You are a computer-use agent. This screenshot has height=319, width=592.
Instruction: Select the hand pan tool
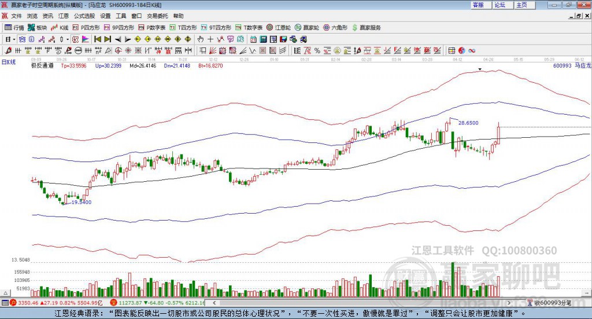click(201, 39)
